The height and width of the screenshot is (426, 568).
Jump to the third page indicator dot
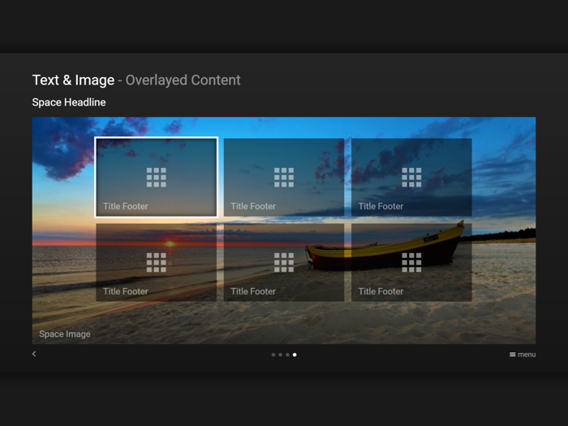click(x=287, y=355)
